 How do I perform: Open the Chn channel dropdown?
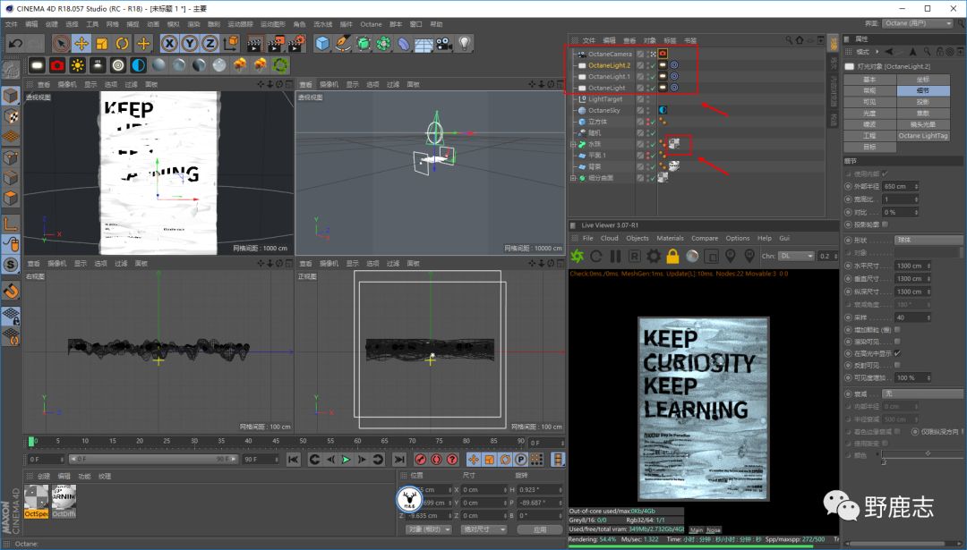tap(795, 256)
